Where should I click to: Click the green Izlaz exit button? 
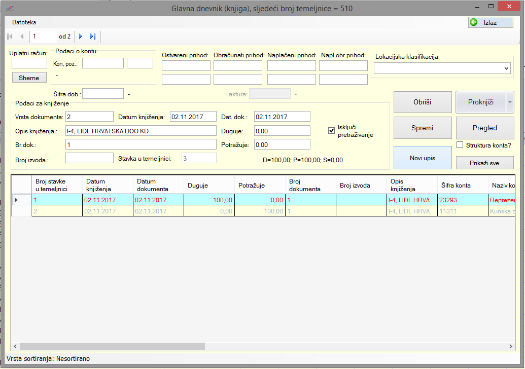point(491,22)
